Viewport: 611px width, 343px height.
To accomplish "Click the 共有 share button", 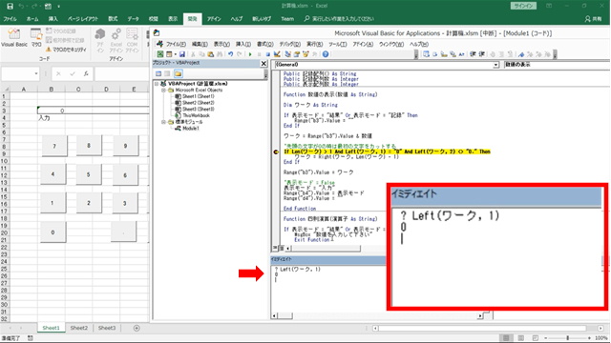I will coord(593,19).
